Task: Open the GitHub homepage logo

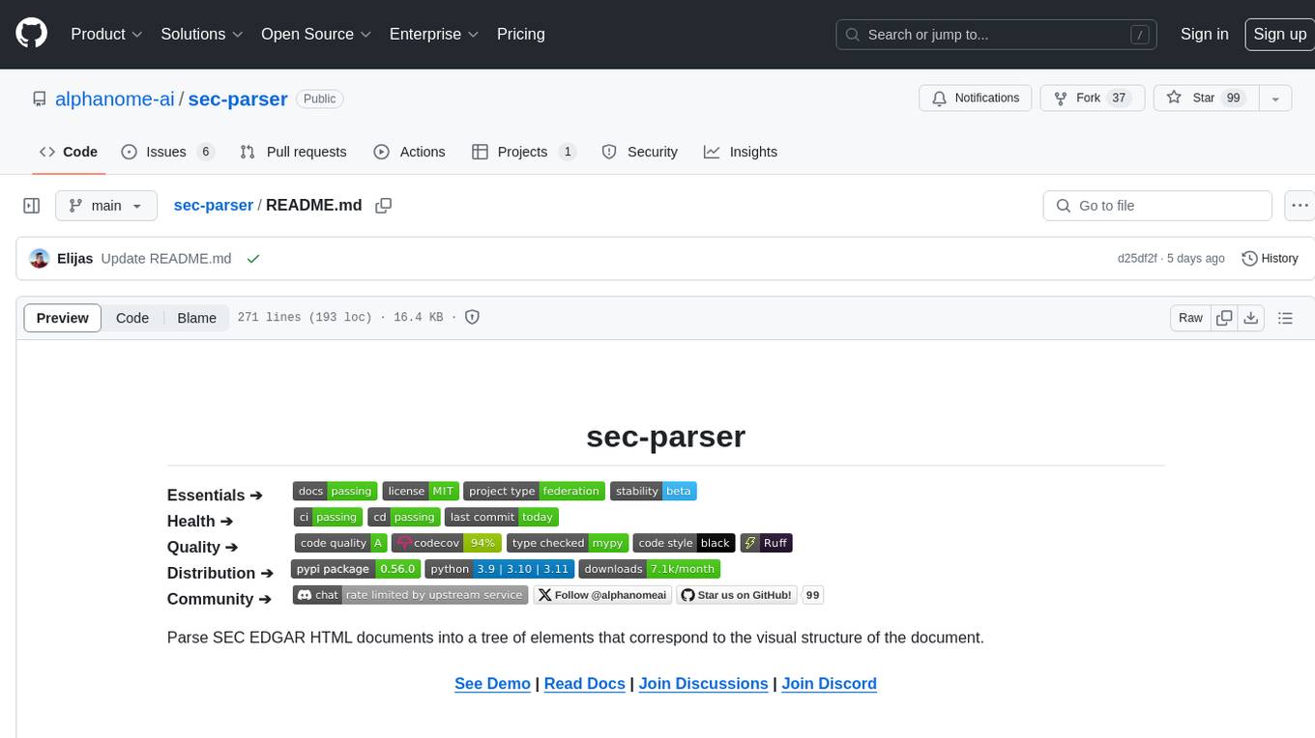Action: point(31,34)
